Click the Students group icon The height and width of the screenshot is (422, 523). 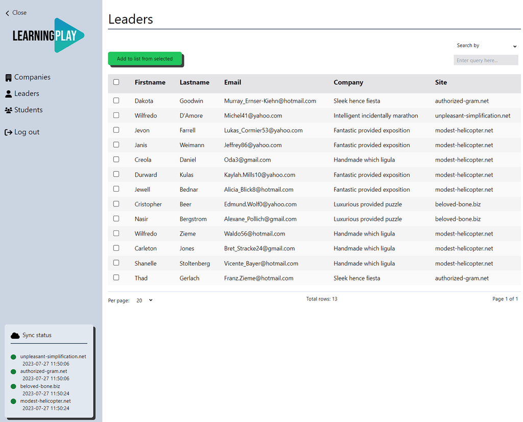point(8,110)
